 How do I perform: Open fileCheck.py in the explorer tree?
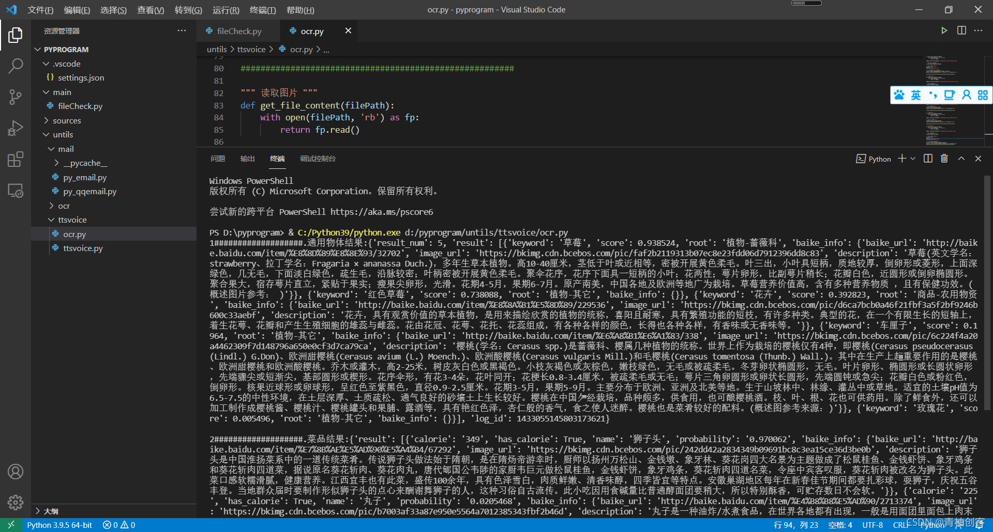(x=80, y=106)
